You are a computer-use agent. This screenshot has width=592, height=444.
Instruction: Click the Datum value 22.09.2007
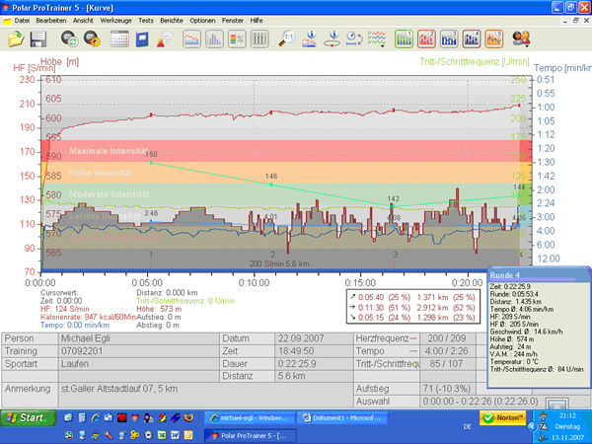314,338
